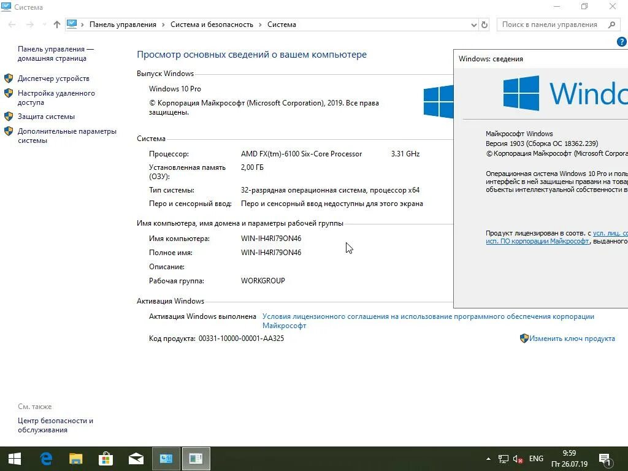This screenshot has height=471, width=628.
Task: Switch input language ENG indicator
Action: click(536, 459)
